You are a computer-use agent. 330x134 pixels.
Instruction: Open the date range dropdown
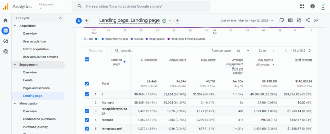coord(256,21)
